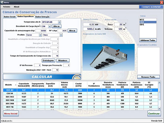Viewport: 164px width, 123px height.
Task: Click the 10% (kg) input field
Action: [x=62, y=31]
